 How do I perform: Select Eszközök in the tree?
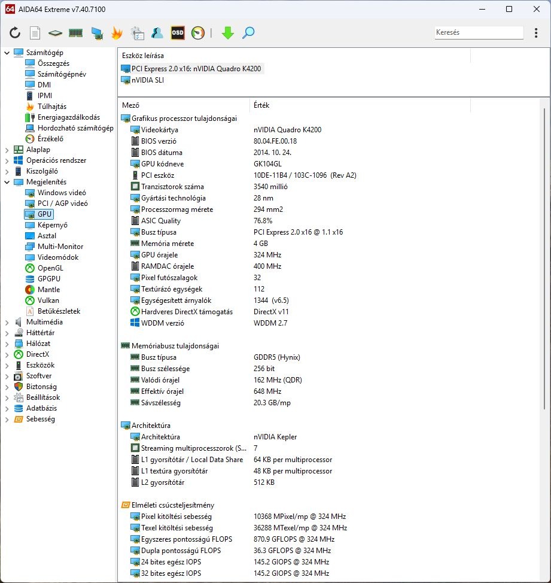[40, 365]
